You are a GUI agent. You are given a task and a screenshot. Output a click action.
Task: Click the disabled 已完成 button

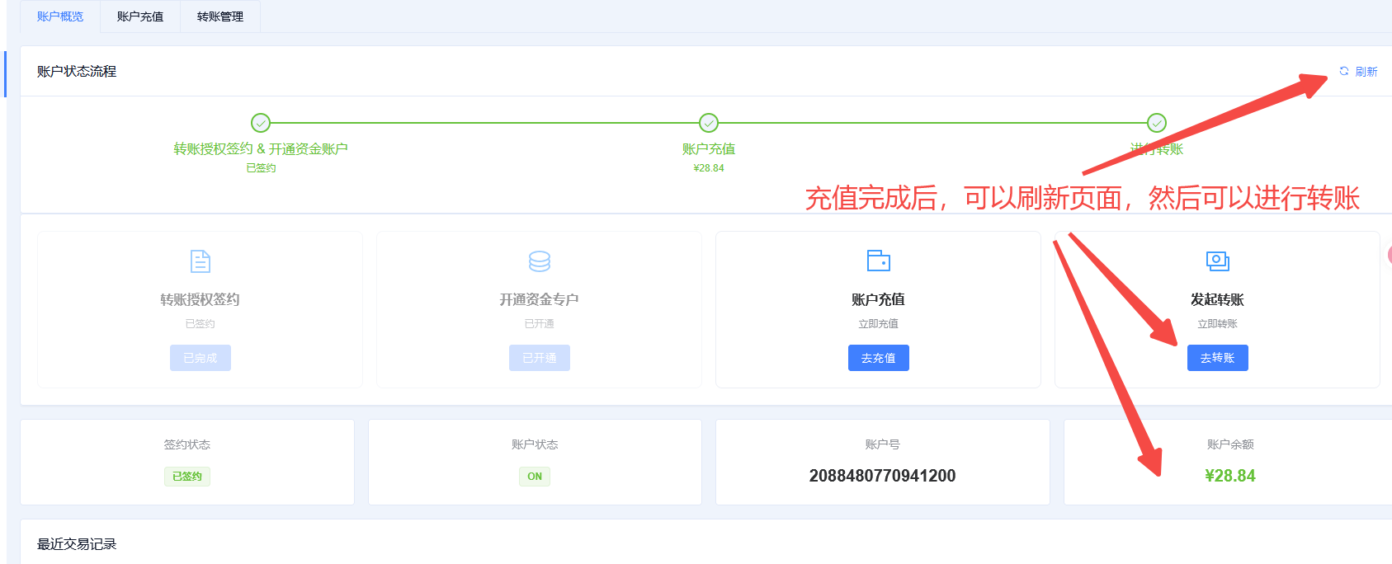pos(201,358)
